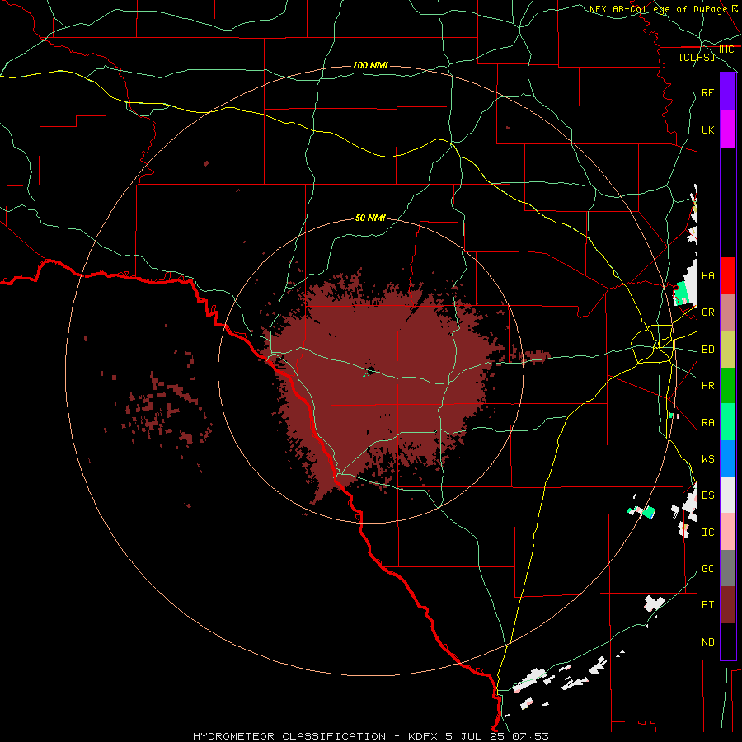Choose the light pink IC legend swatch
742x742 pixels.
point(728,532)
